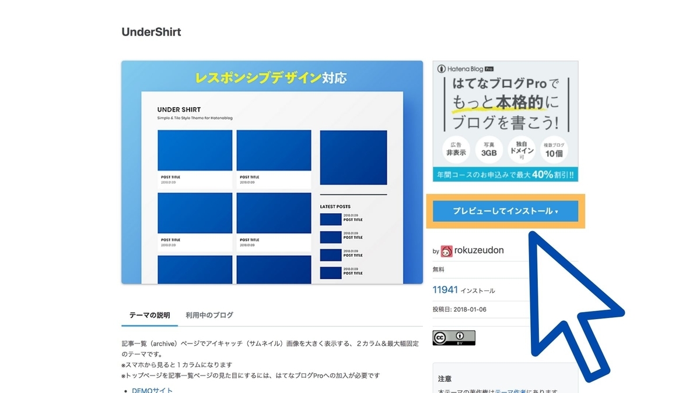Select the テーマの説明 tab
Screen dimensions: 700x393
149,314
